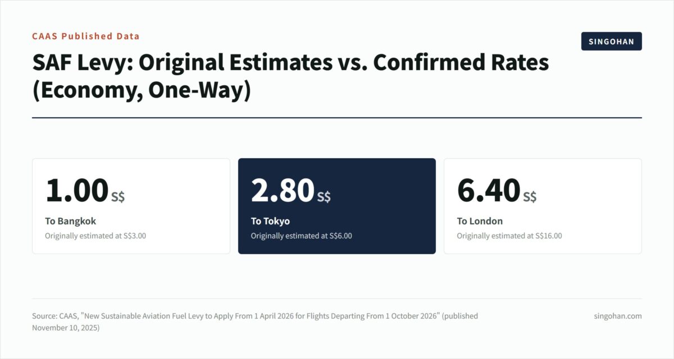674x359 pixels.
Task: Click the S$ unit beside 1.00
Action: 118,197
